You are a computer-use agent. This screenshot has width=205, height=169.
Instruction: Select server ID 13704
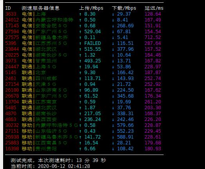12,102
